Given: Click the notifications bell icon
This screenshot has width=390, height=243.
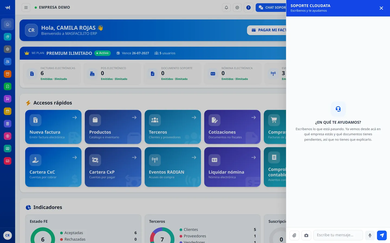Looking at the screenshot, I should tap(226, 8).
